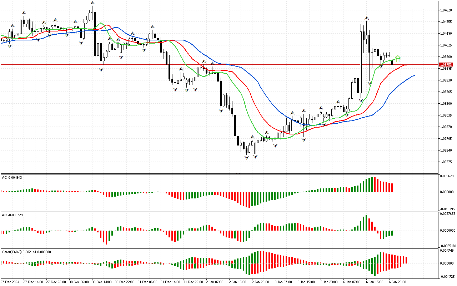Select the AC -0.0007295 indicator label
Screen dimensions: 457x286
[x=14, y=215]
